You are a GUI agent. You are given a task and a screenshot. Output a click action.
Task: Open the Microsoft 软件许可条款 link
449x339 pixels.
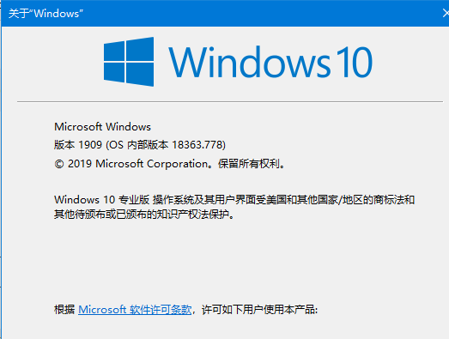coord(135,310)
